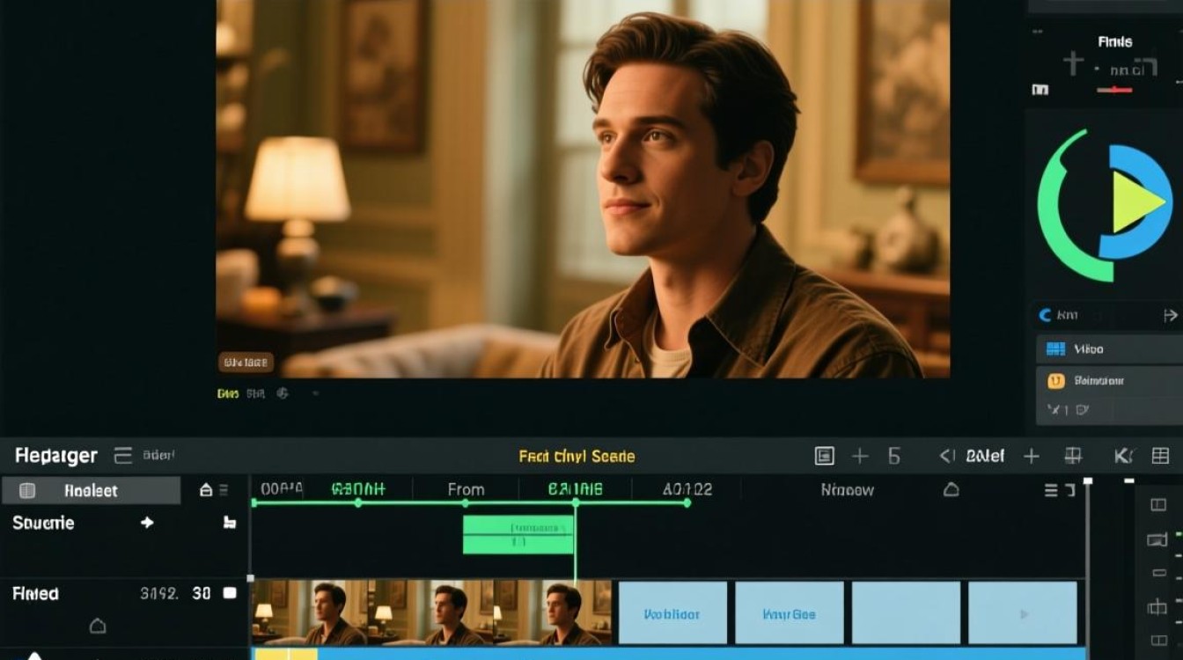The height and width of the screenshot is (660, 1183).
Task: Click the hamburger icon next to Flepatger
Action: (123, 455)
